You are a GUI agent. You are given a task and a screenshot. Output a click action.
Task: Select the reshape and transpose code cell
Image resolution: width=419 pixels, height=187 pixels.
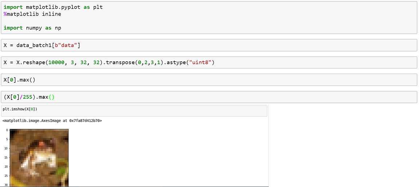point(209,62)
